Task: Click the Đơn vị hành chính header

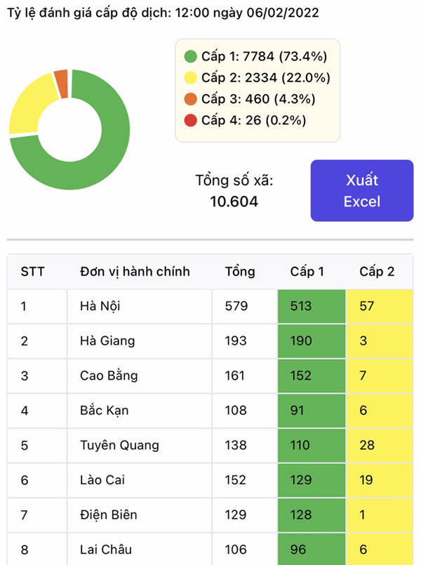Action: coord(135,272)
